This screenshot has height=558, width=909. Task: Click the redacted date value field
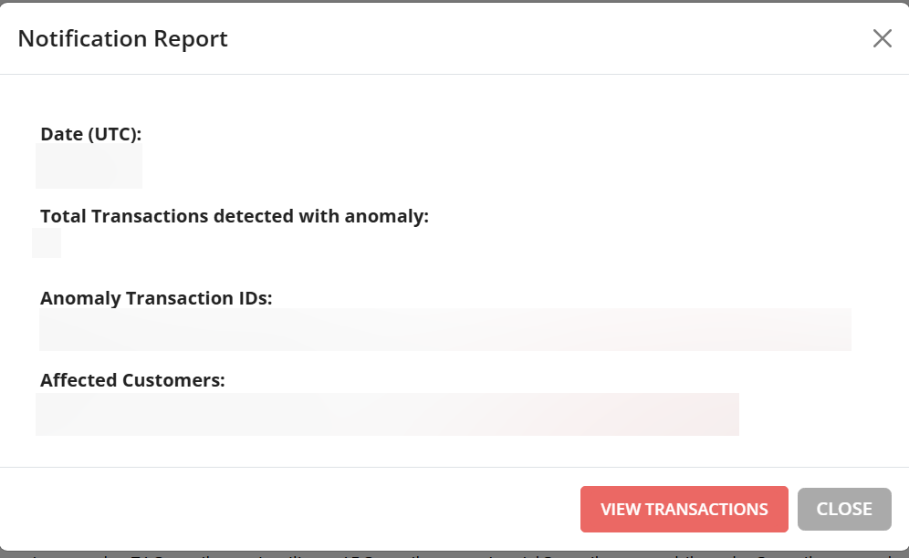click(89, 166)
